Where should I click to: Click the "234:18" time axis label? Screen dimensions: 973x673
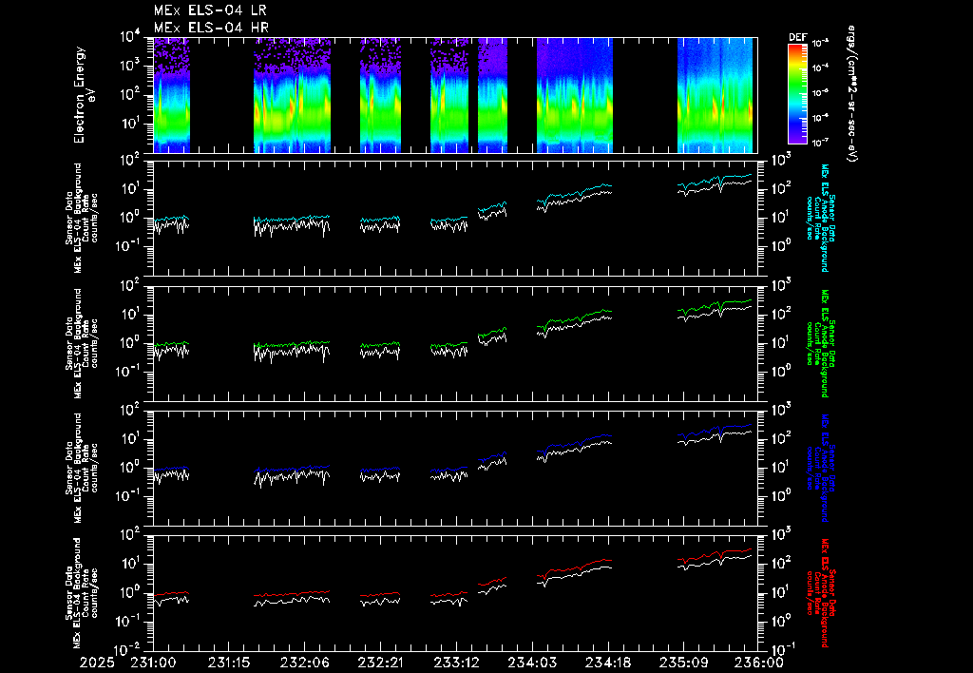coord(607,663)
